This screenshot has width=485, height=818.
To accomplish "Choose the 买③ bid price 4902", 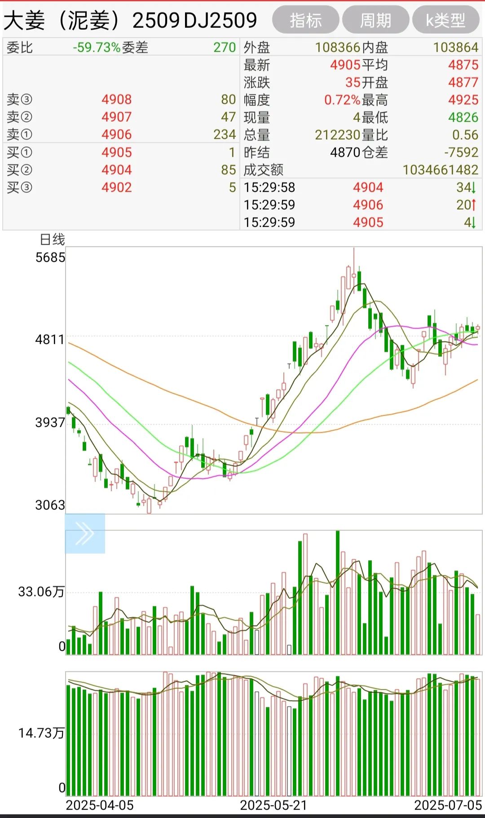I will [x=117, y=188].
